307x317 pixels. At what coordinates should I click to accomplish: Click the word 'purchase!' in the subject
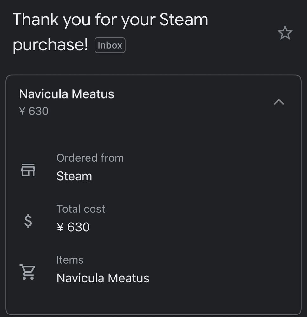coord(50,45)
